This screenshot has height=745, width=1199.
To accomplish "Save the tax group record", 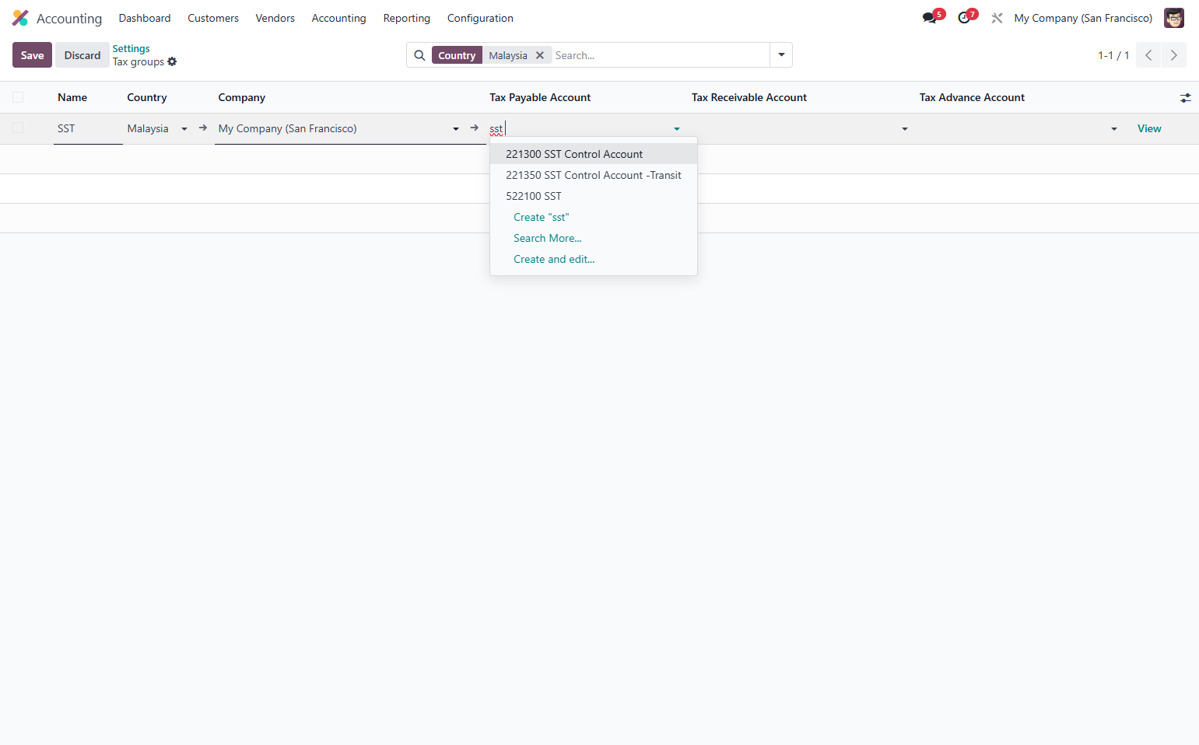I will click(x=32, y=55).
